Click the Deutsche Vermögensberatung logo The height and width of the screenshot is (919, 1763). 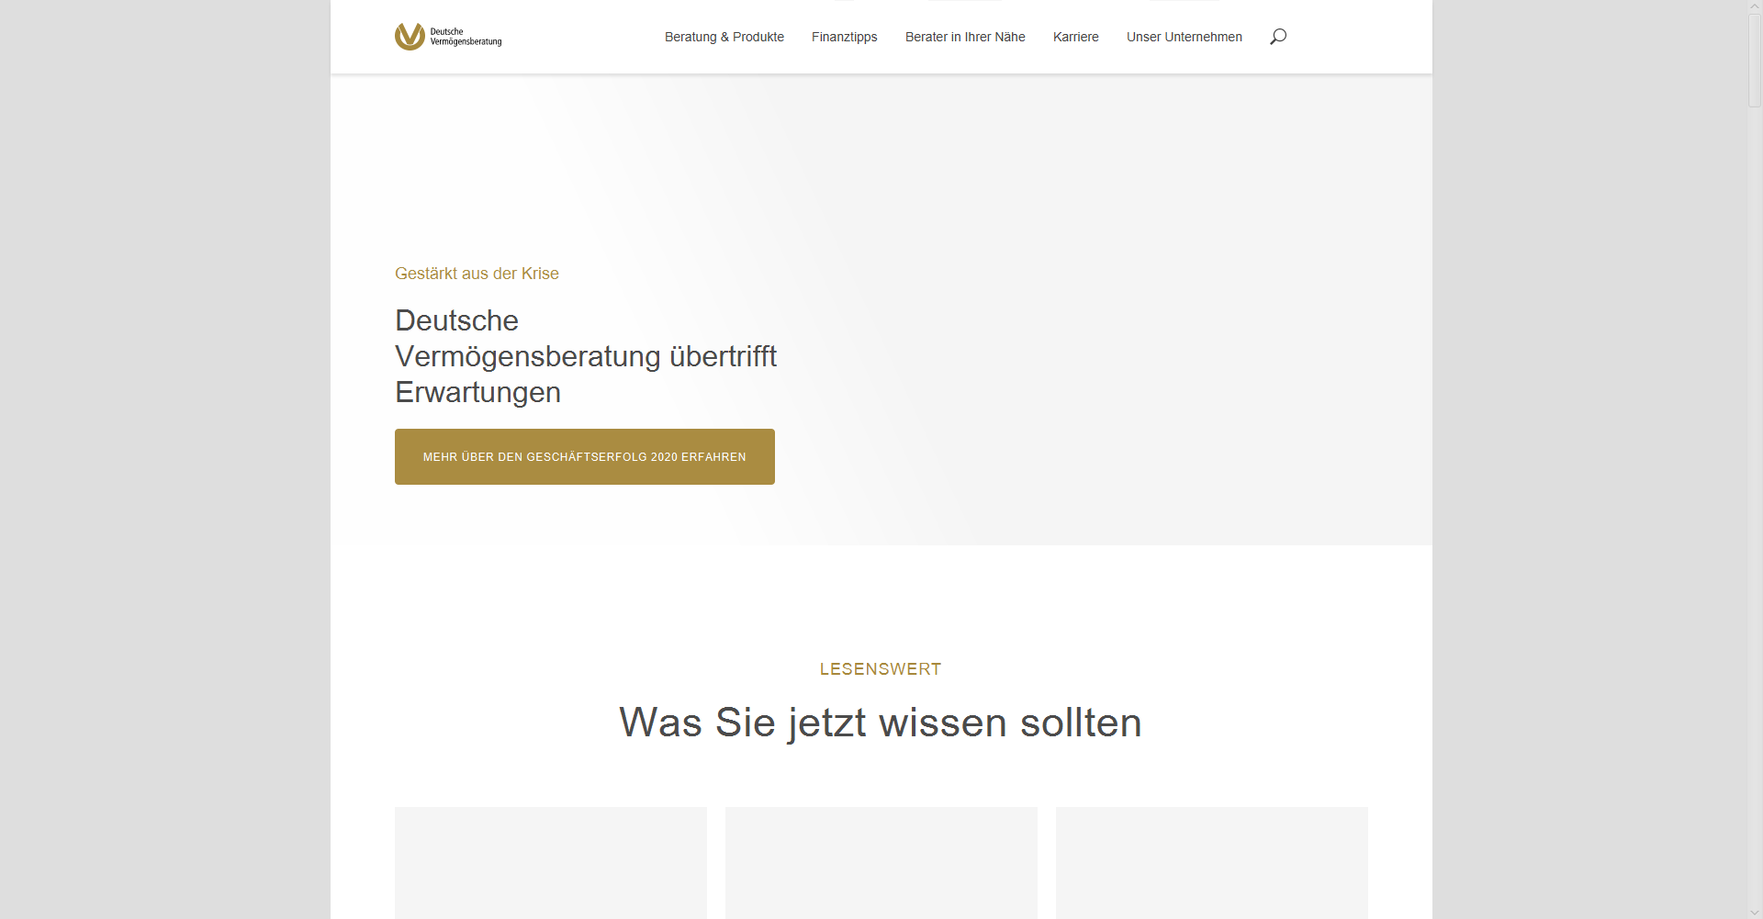tap(448, 37)
